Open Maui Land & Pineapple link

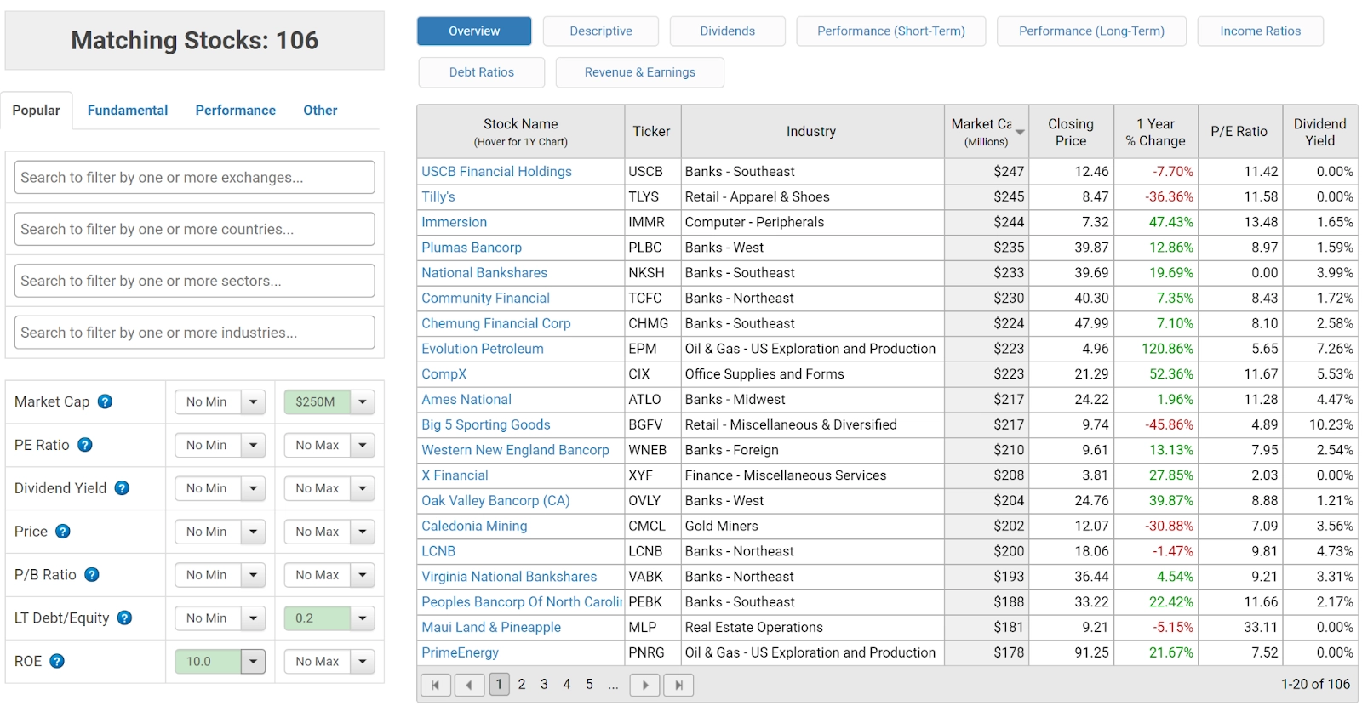click(491, 627)
